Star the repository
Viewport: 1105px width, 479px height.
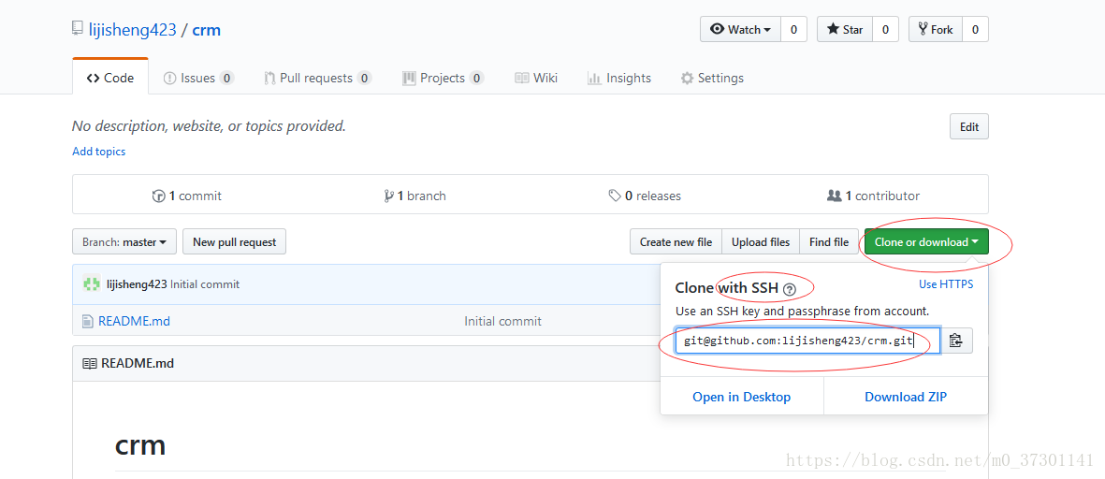pyautogui.click(x=845, y=30)
